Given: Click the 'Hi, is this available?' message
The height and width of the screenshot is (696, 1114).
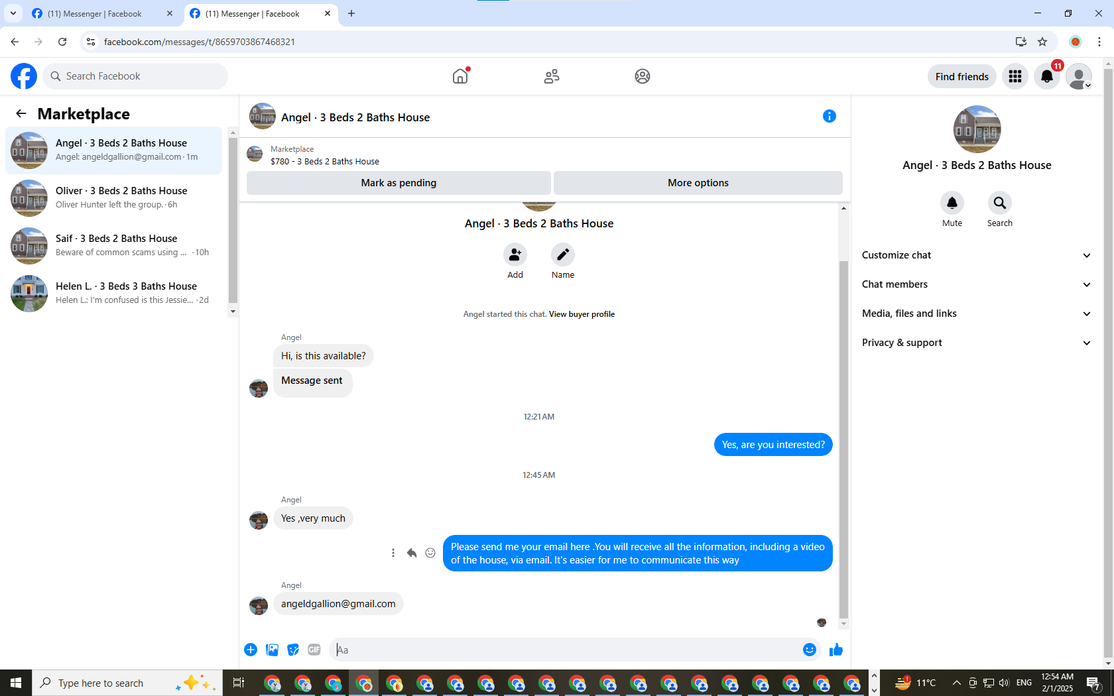Looking at the screenshot, I should pos(324,356).
